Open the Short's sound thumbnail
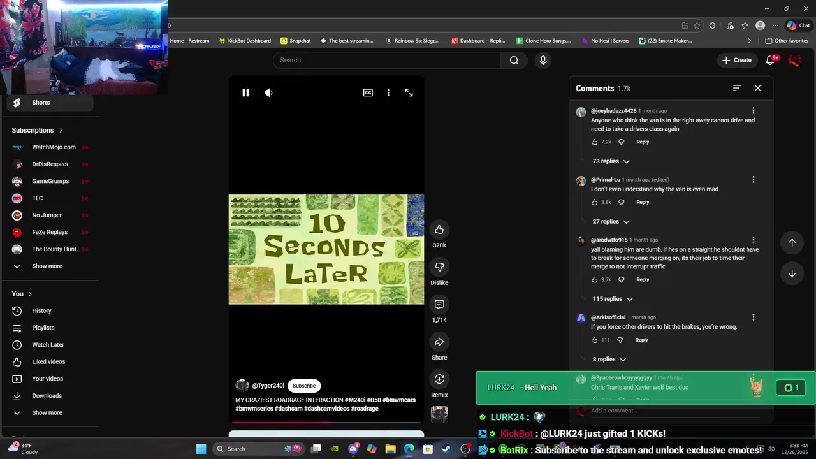The height and width of the screenshot is (459, 816). pyautogui.click(x=439, y=414)
